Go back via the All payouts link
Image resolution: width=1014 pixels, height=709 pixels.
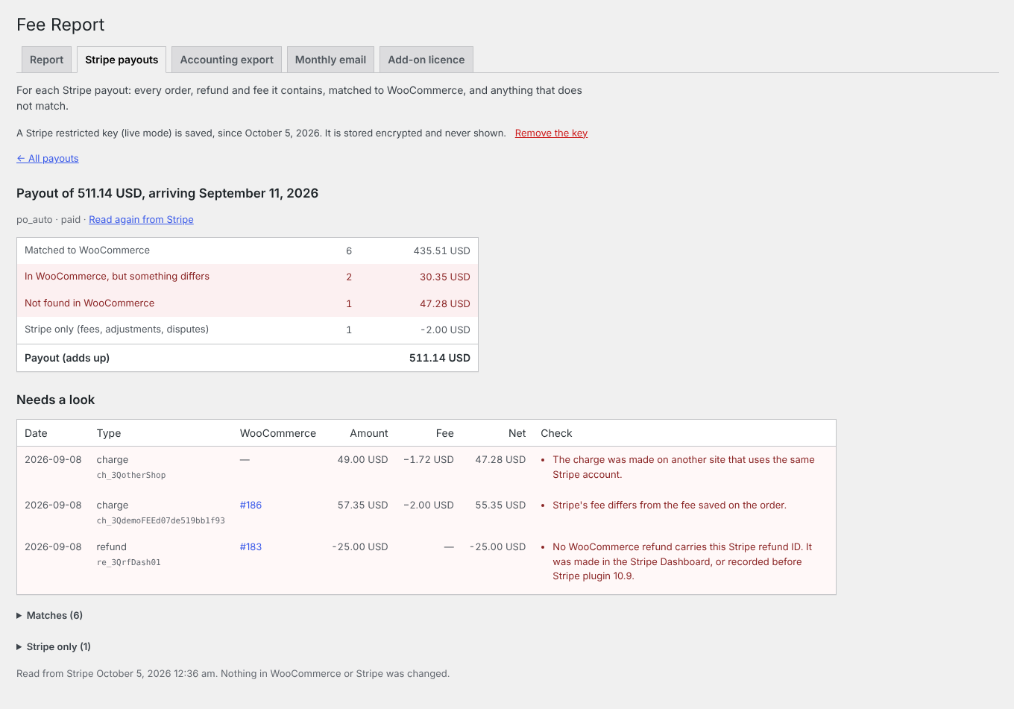click(x=48, y=159)
